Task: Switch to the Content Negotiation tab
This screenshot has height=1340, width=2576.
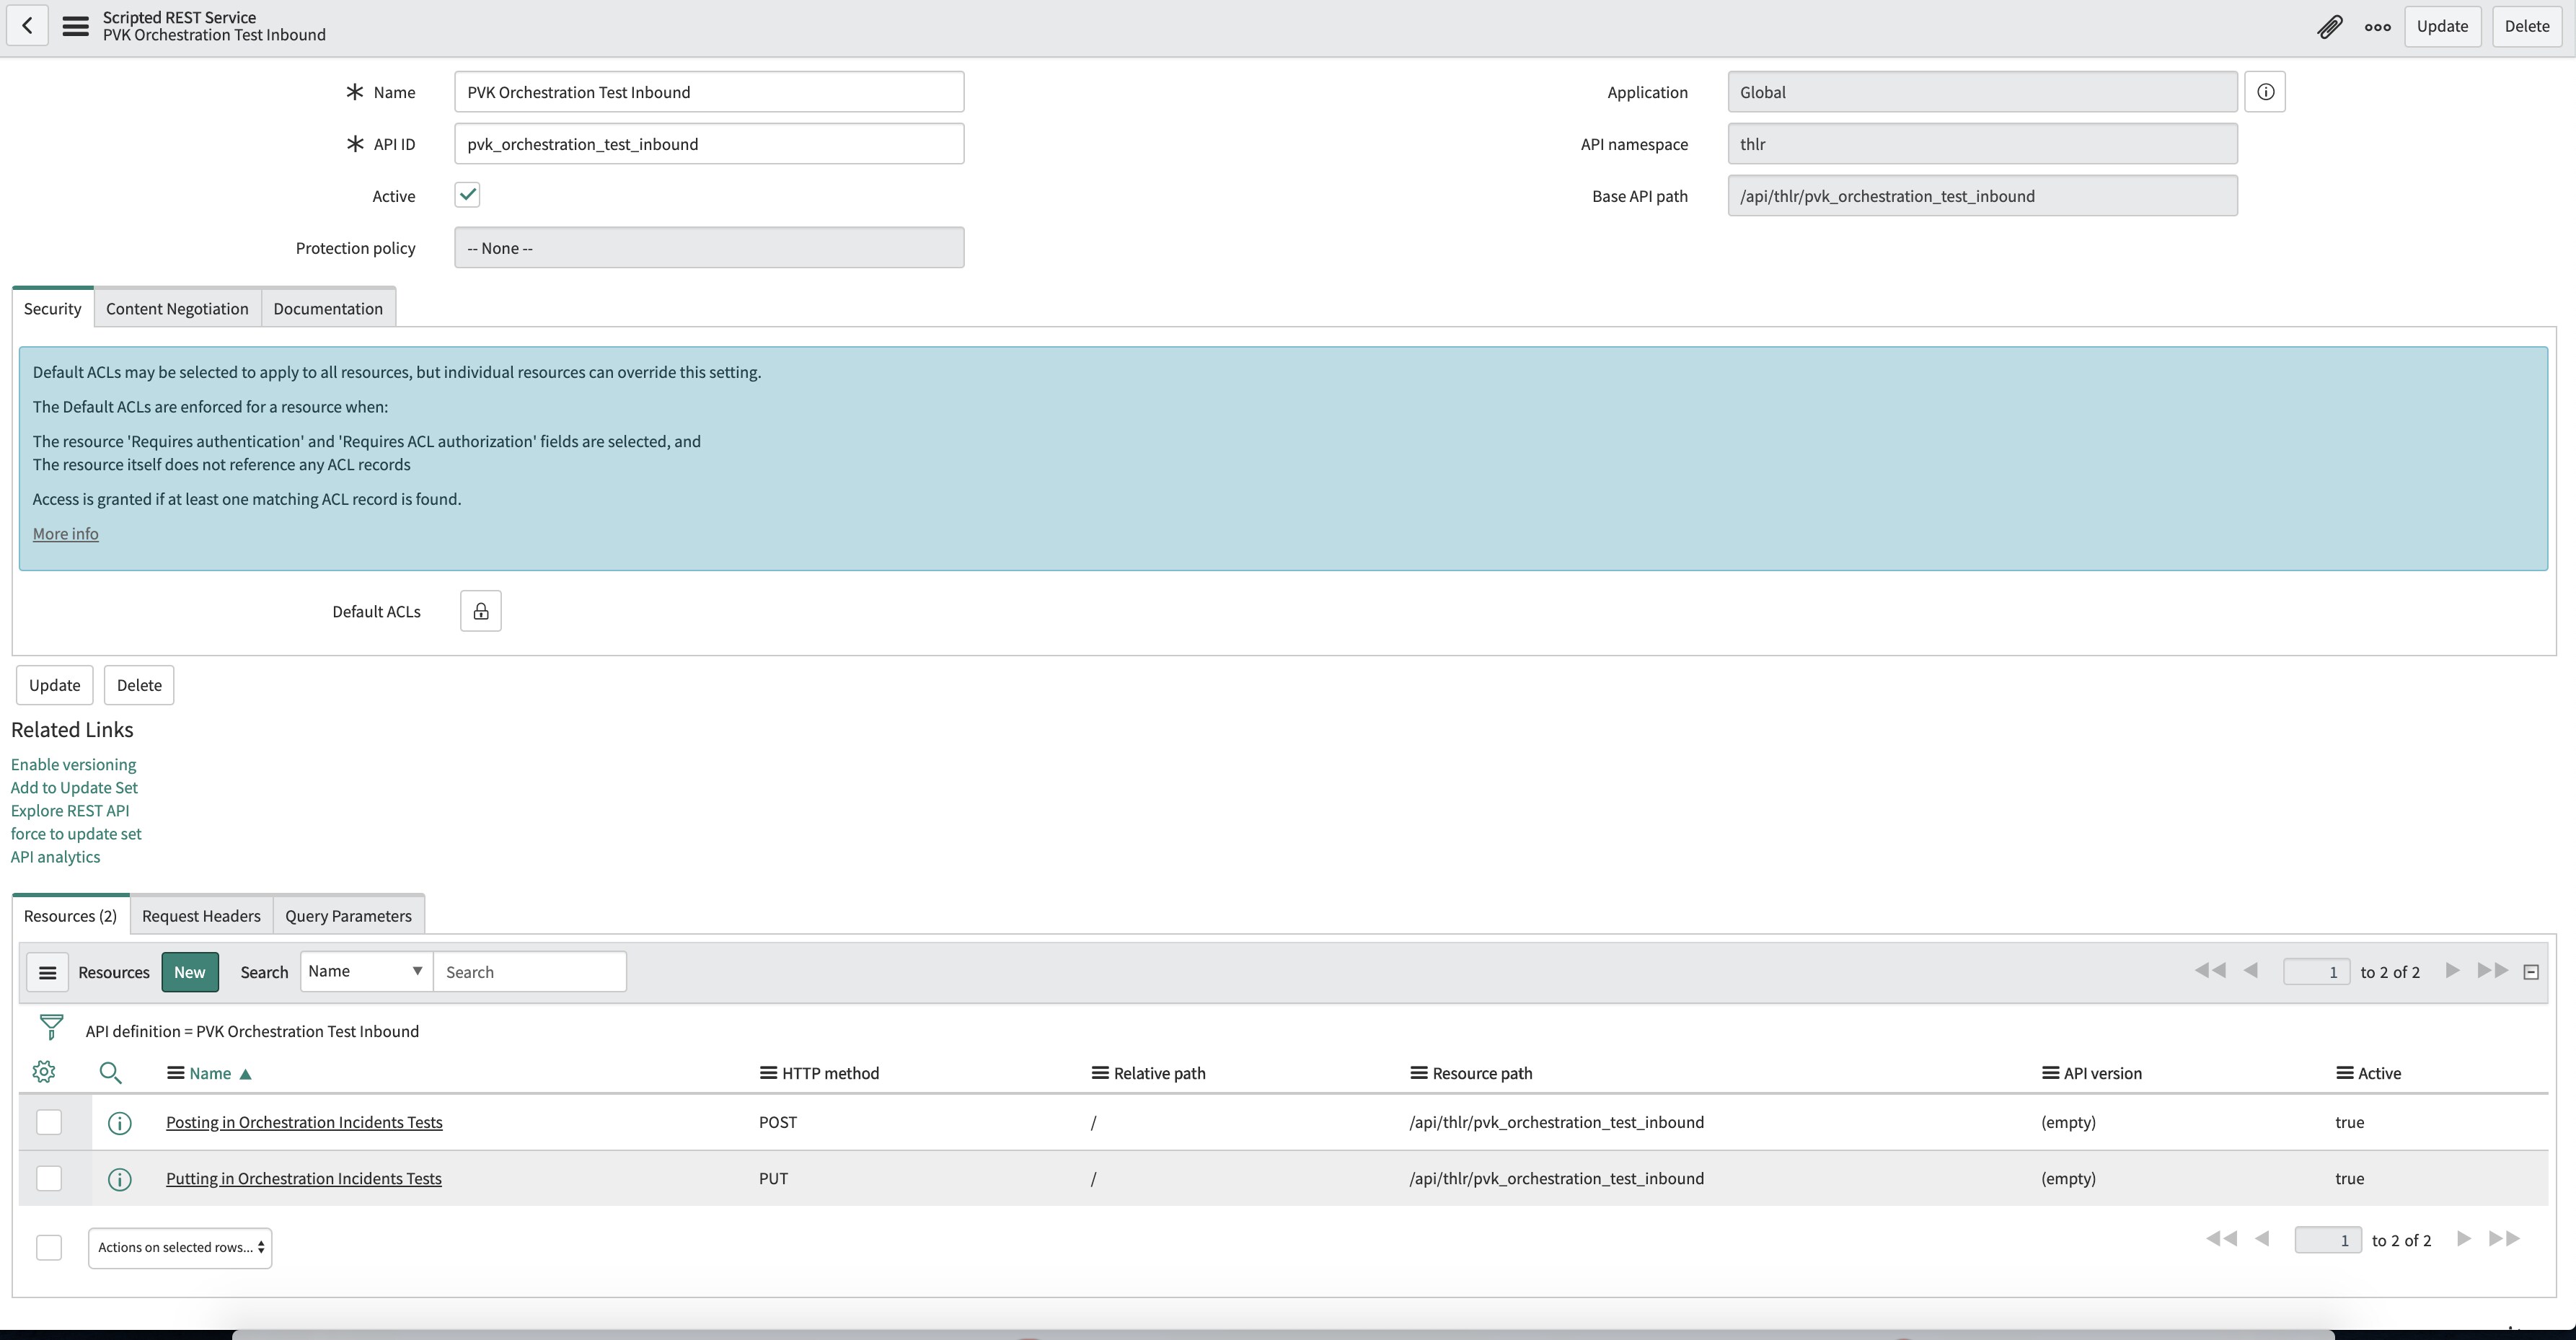Action: coord(177,308)
